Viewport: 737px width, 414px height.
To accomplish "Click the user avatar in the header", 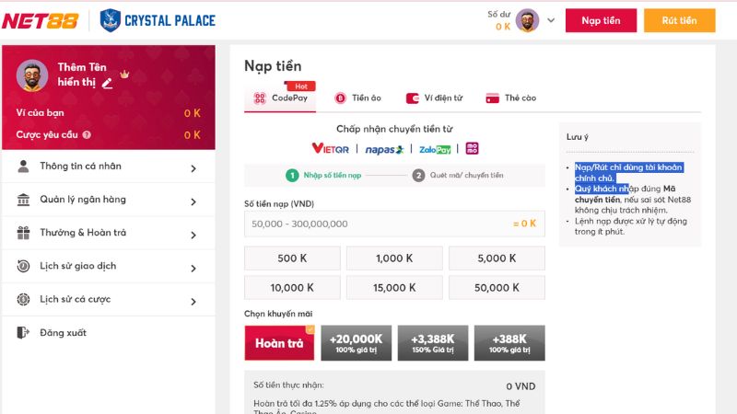I will 527,20.
